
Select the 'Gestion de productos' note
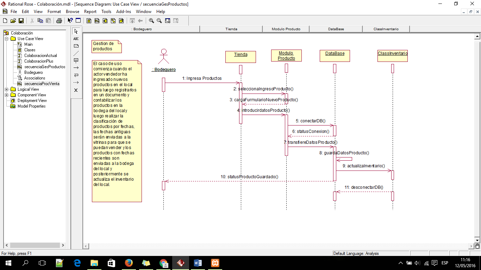106,46
